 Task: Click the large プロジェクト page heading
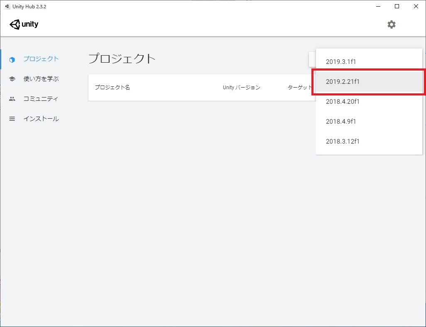click(122, 59)
